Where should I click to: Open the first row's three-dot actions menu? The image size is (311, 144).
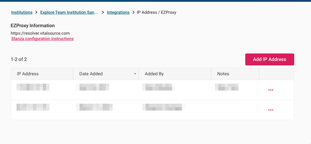[270, 90]
